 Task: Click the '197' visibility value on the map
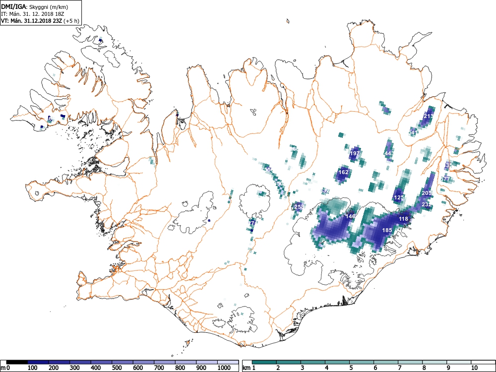355,153
